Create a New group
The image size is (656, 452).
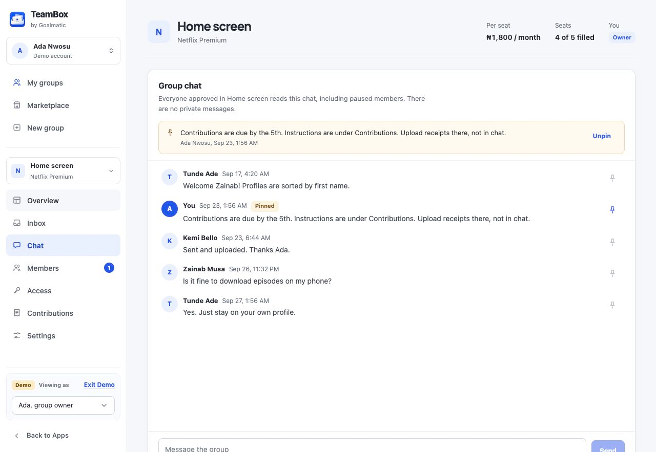coord(63,128)
